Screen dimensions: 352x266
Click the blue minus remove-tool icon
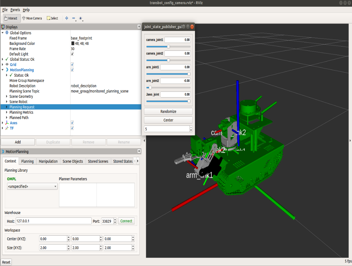tap(73, 18)
